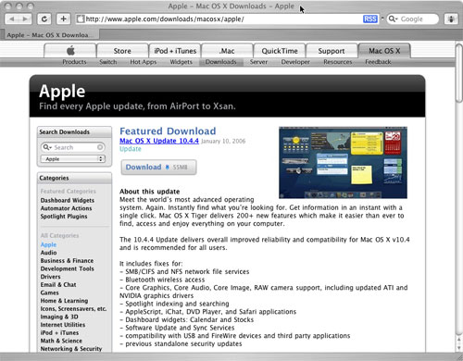Image resolution: width=463 pixels, height=361 pixels.
Task: Click the scrollbar down arrow
Action: coord(459,347)
